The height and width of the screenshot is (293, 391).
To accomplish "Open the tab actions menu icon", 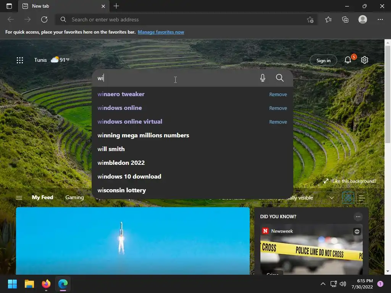I will point(9,6).
